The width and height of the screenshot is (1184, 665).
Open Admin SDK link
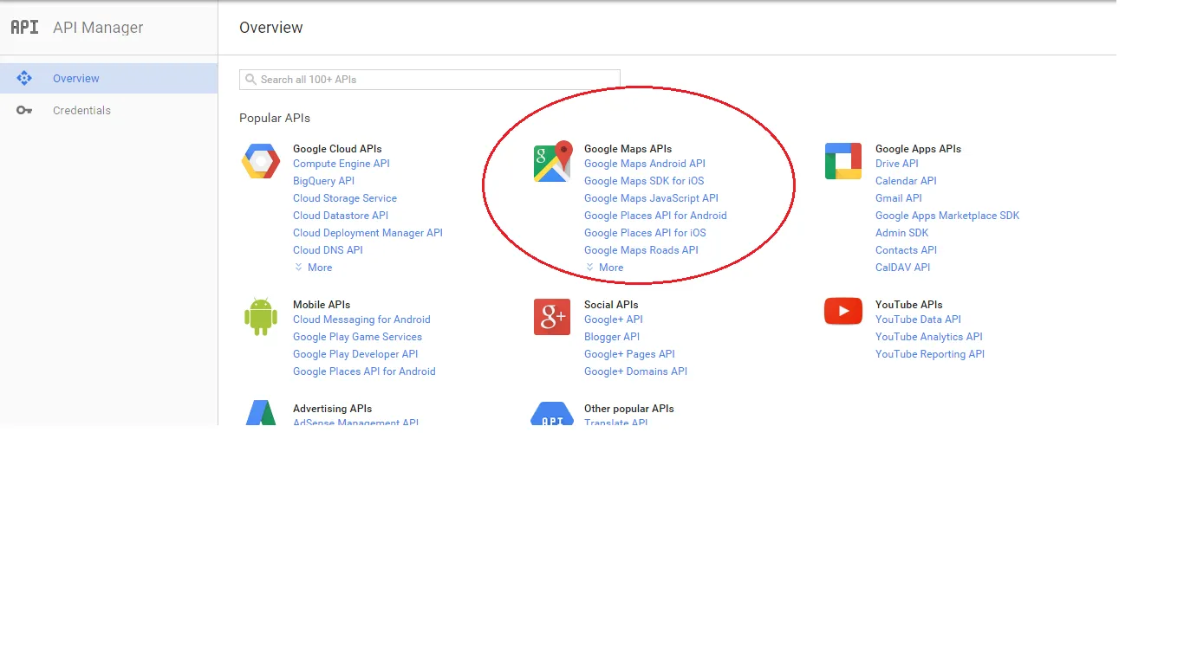tap(901, 233)
